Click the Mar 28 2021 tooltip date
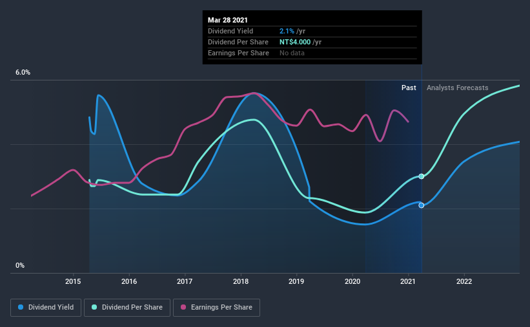The width and height of the screenshot is (530, 327). (x=228, y=20)
